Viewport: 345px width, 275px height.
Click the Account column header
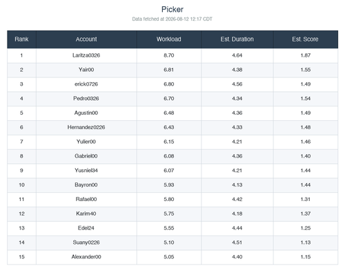click(86, 39)
